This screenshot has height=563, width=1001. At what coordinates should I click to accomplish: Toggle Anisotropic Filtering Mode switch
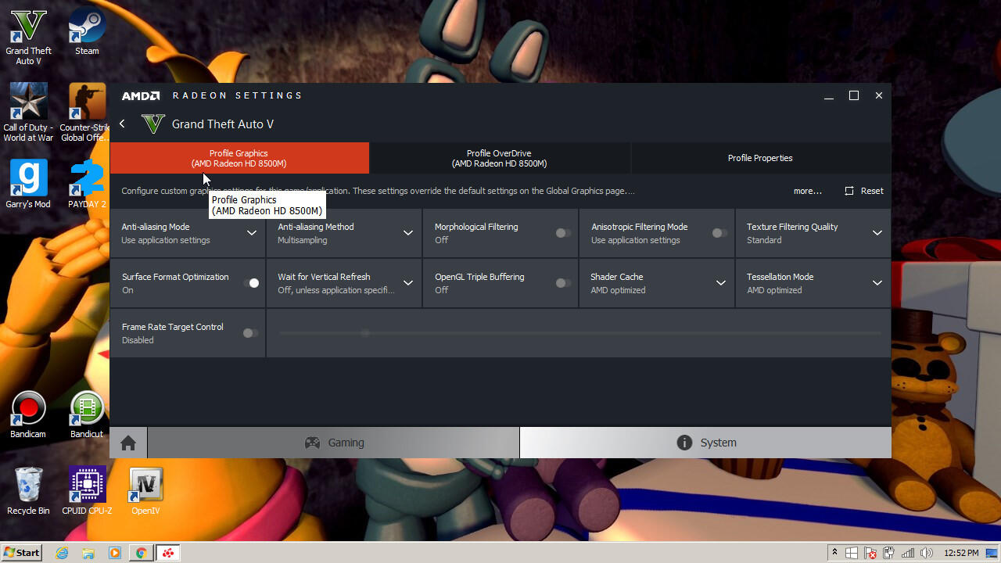point(719,233)
